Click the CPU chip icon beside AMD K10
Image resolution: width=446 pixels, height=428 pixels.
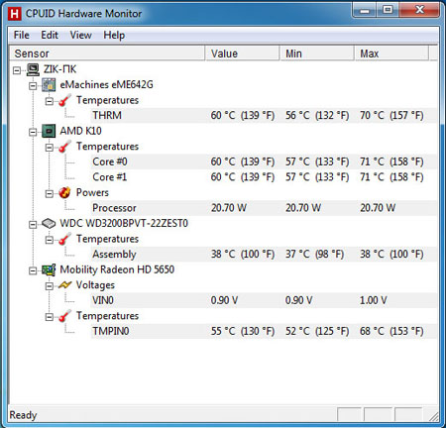[49, 131]
